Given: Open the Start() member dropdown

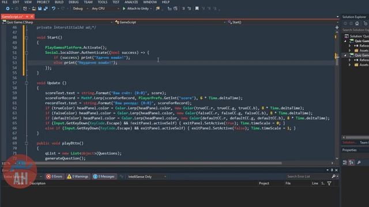Looking at the screenshot, I should click(283, 22).
